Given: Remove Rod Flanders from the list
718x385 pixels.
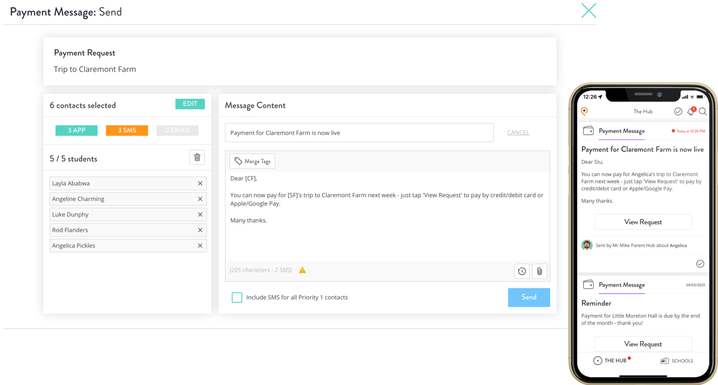Looking at the screenshot, I should coord(200,230).
